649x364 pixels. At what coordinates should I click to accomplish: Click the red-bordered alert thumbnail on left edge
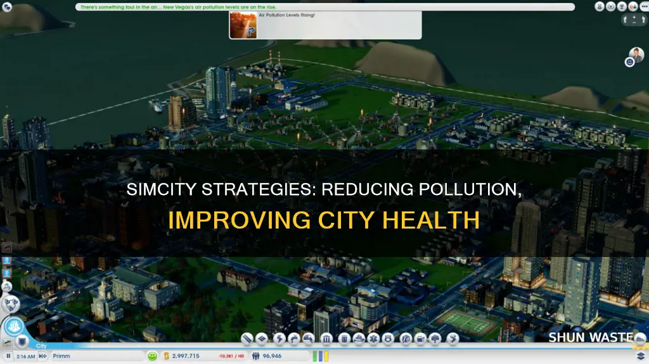pos(6,247)
